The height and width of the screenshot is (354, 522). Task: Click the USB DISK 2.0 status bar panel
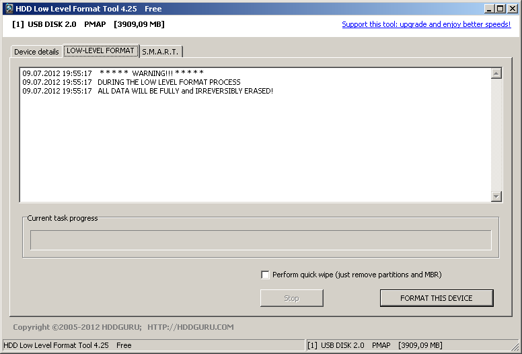click(375, 345)
